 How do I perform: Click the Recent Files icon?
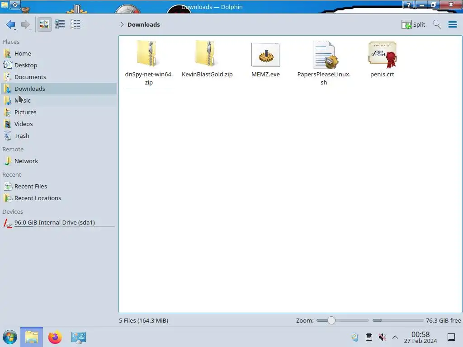tap(7, 187)
